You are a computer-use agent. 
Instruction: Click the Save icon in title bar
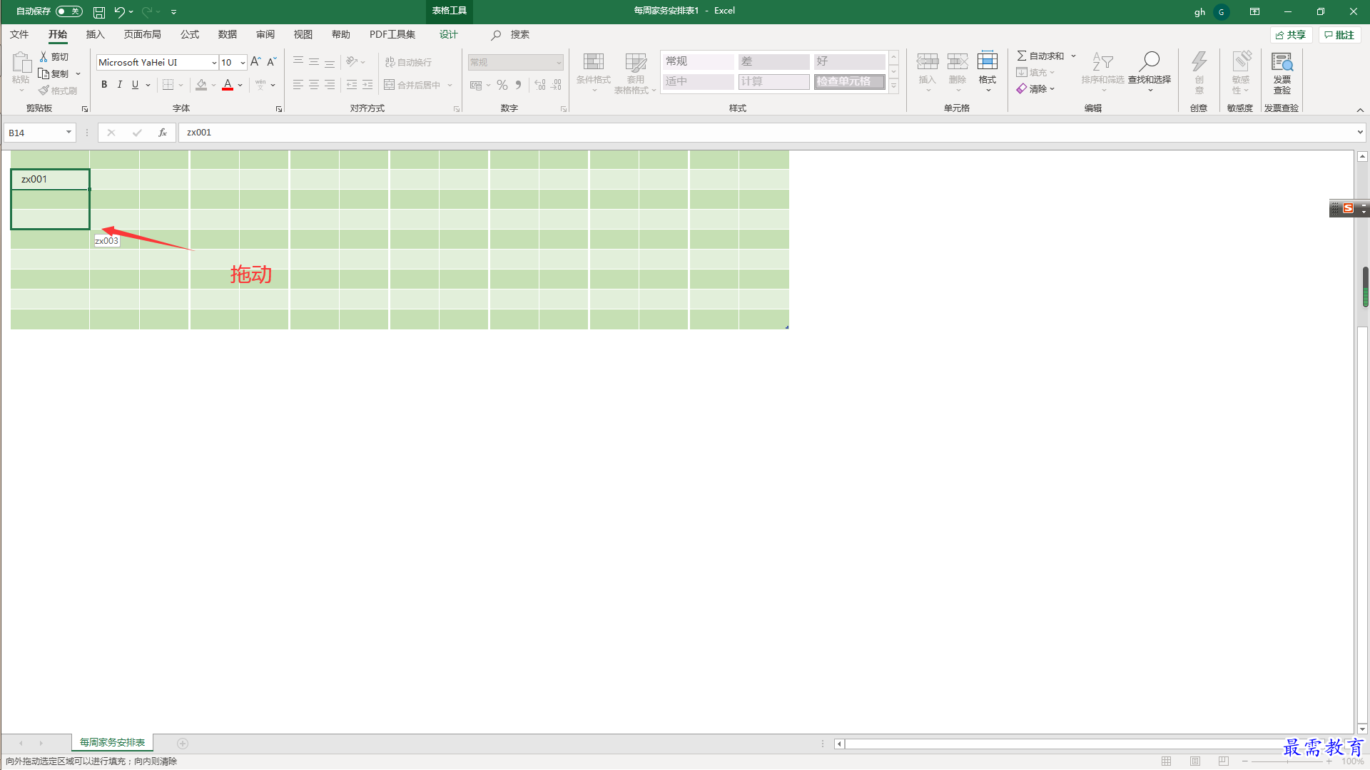tap(99, 11)
